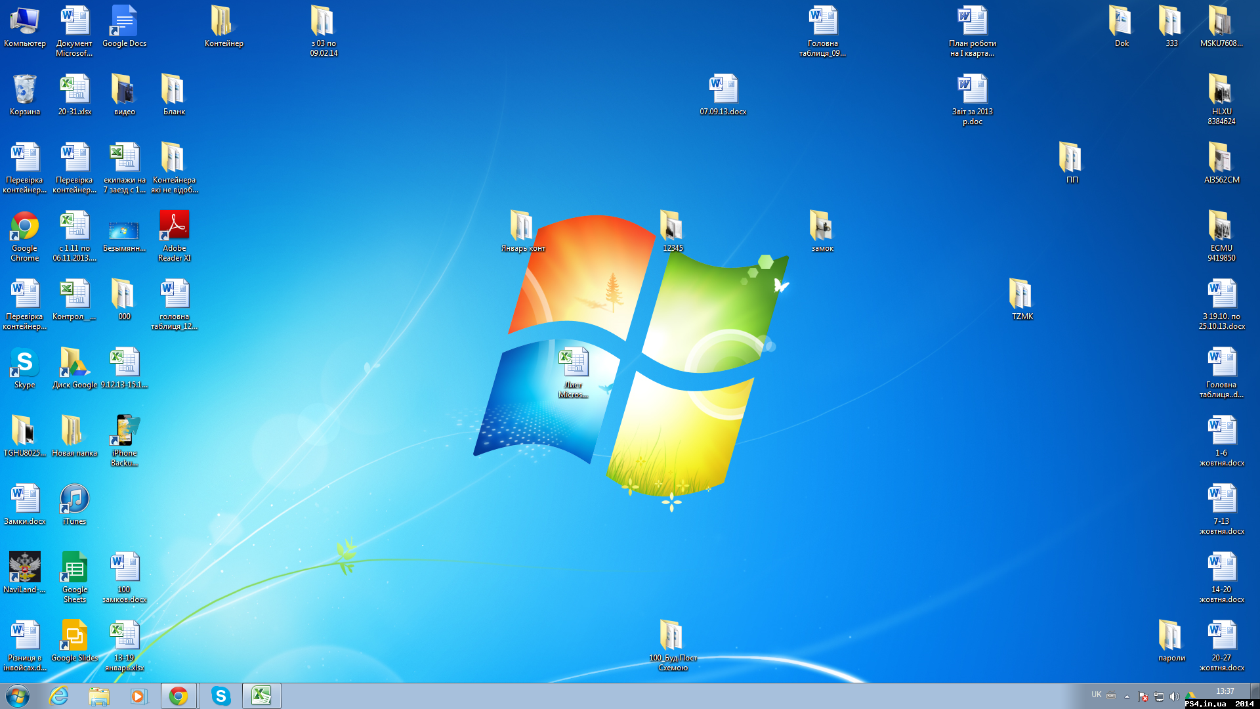Show hidden system tray icons
This screenshot has width=1260, height=709.
(1127, 697)
